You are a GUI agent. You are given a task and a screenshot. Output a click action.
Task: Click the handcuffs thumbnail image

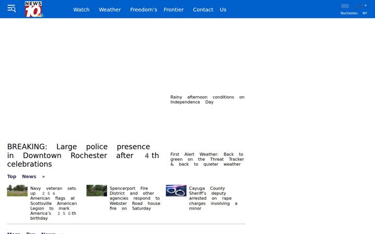tap(176, 190)
